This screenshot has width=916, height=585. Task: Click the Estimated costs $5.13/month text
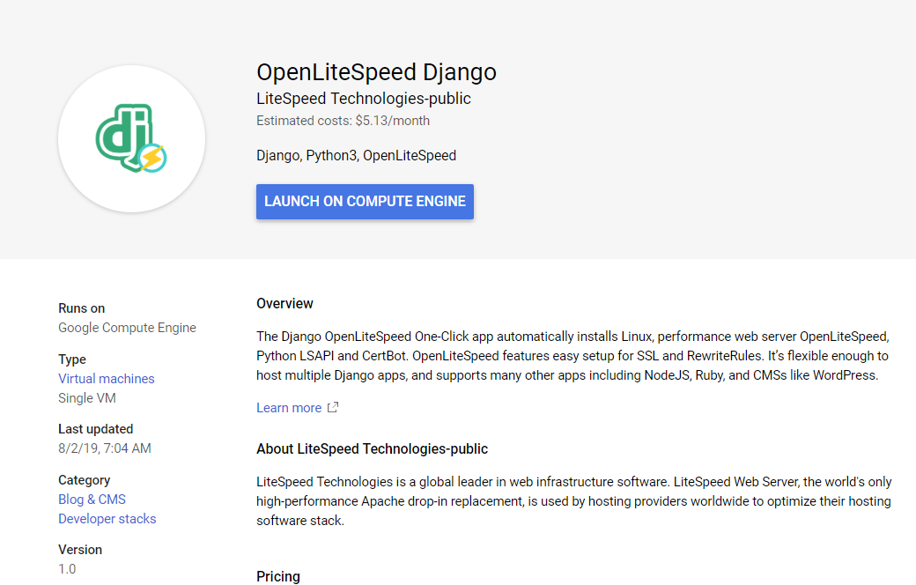click(x=343, y=121)
